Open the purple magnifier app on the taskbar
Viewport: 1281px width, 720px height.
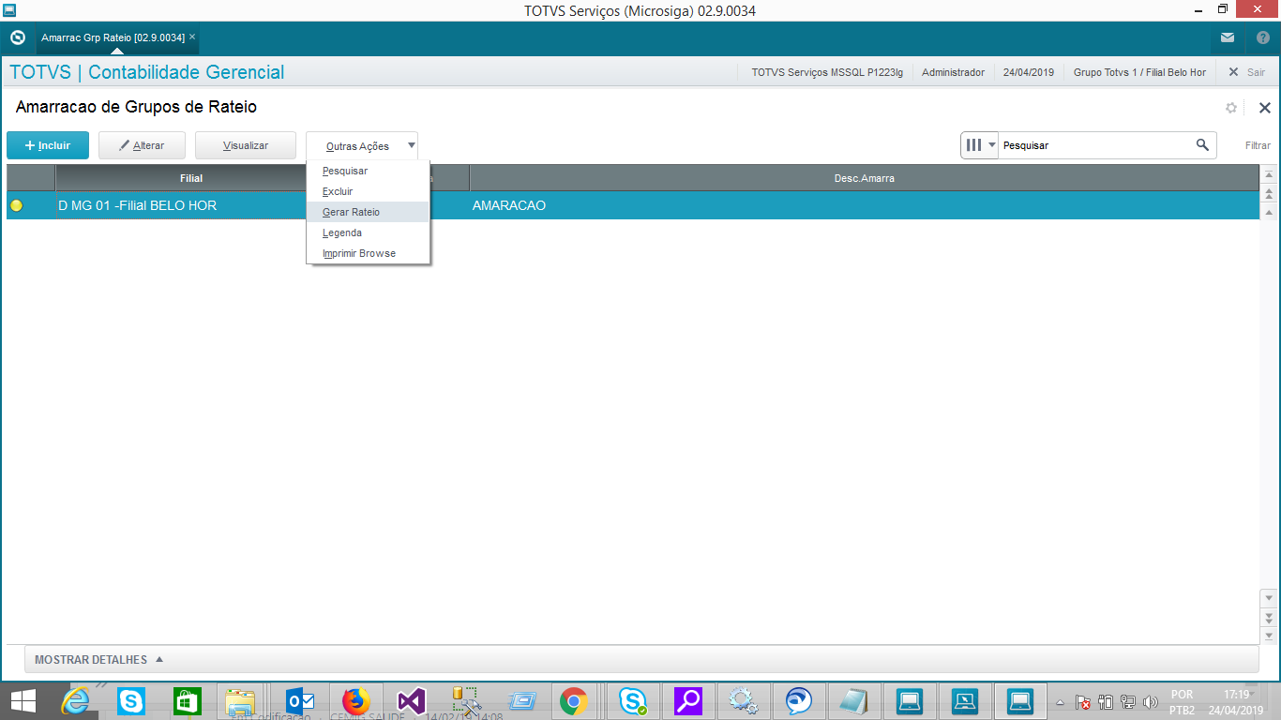click(689, 700)
